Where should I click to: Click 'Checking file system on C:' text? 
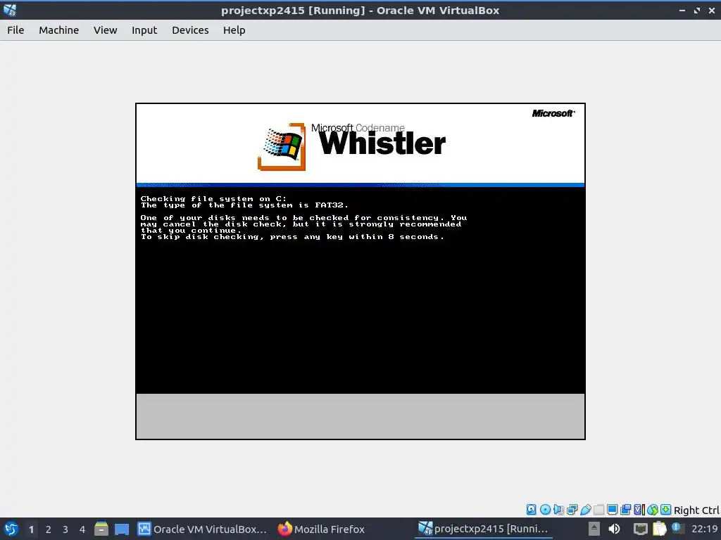click(213, 198)
